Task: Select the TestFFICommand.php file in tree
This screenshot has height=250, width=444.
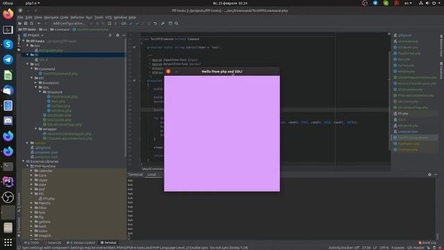Action: click(x=60, y=74)
